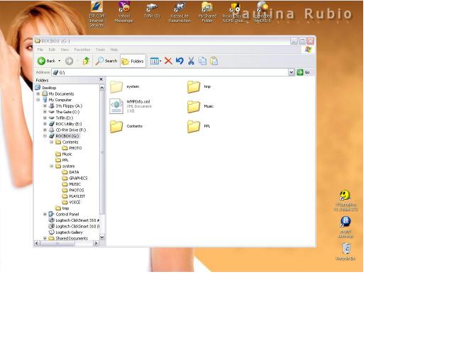Go back using the green Back arrow
Image resolution: width=454 pixels, height=340 pixels.
pyautogui.click(x=46, y=61)
